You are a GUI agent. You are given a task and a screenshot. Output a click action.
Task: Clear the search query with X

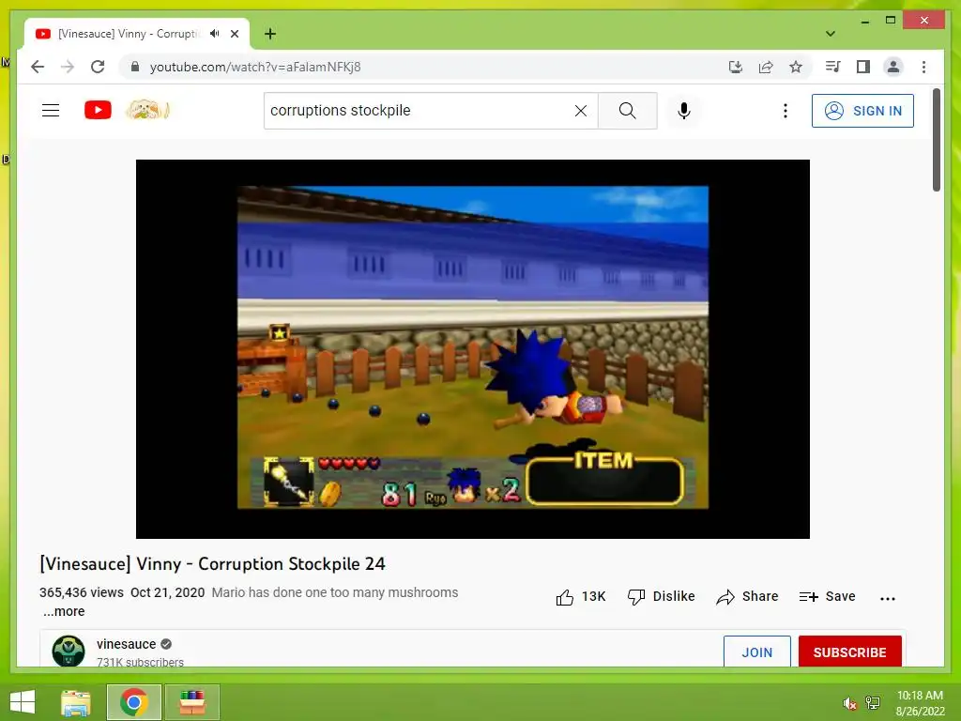click(x=580, y=111)
